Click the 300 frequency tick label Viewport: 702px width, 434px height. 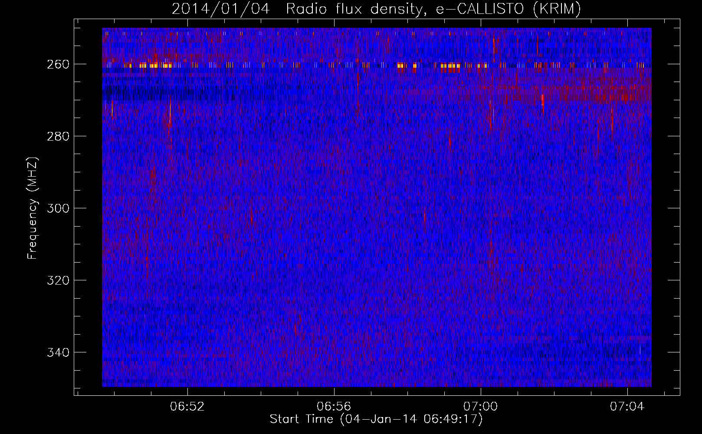pyautogui.click(x=58, y=208)
